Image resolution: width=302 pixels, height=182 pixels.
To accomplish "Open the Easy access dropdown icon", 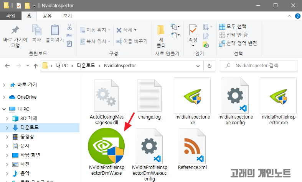I will click(175, 35).
